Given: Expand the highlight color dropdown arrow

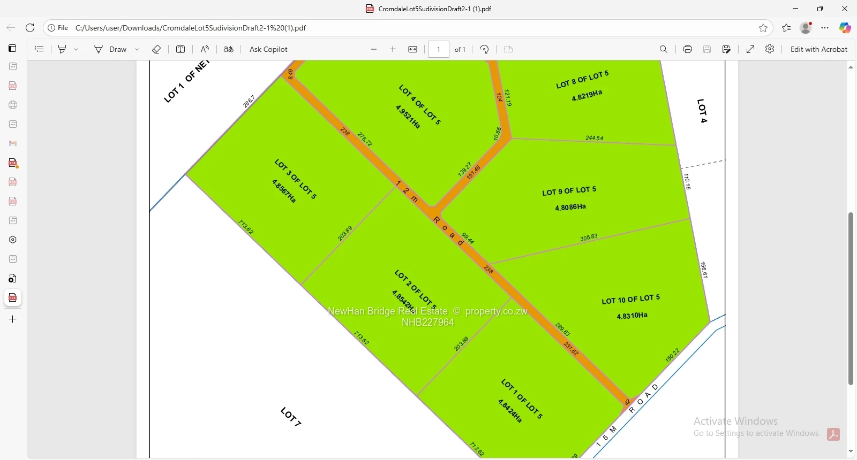Looking at the screenshot, I should (77, 49).
